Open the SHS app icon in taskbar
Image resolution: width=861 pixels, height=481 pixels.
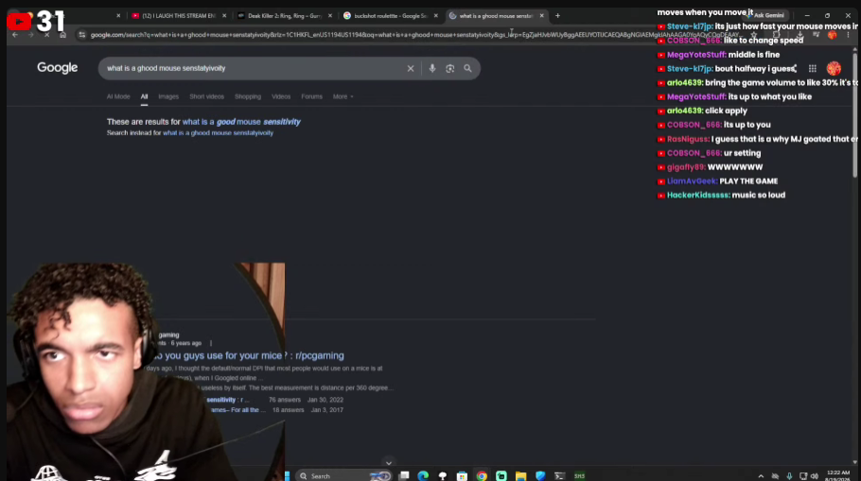click(x=579, y=475)
